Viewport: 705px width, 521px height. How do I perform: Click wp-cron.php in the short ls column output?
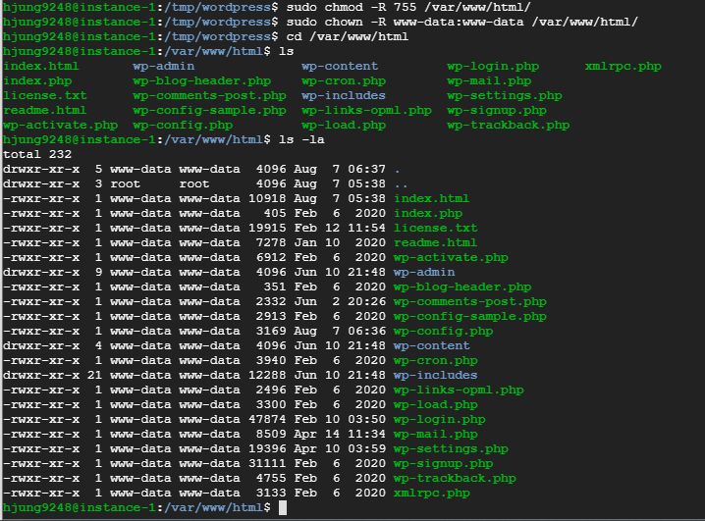344,80
